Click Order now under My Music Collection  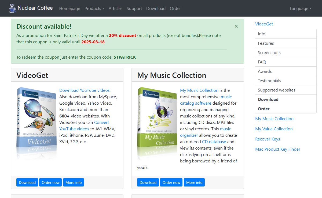coord(171,182)
